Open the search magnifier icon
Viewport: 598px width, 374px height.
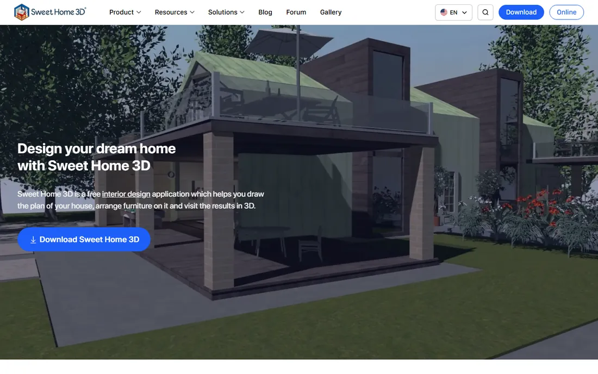pos(485,12)
